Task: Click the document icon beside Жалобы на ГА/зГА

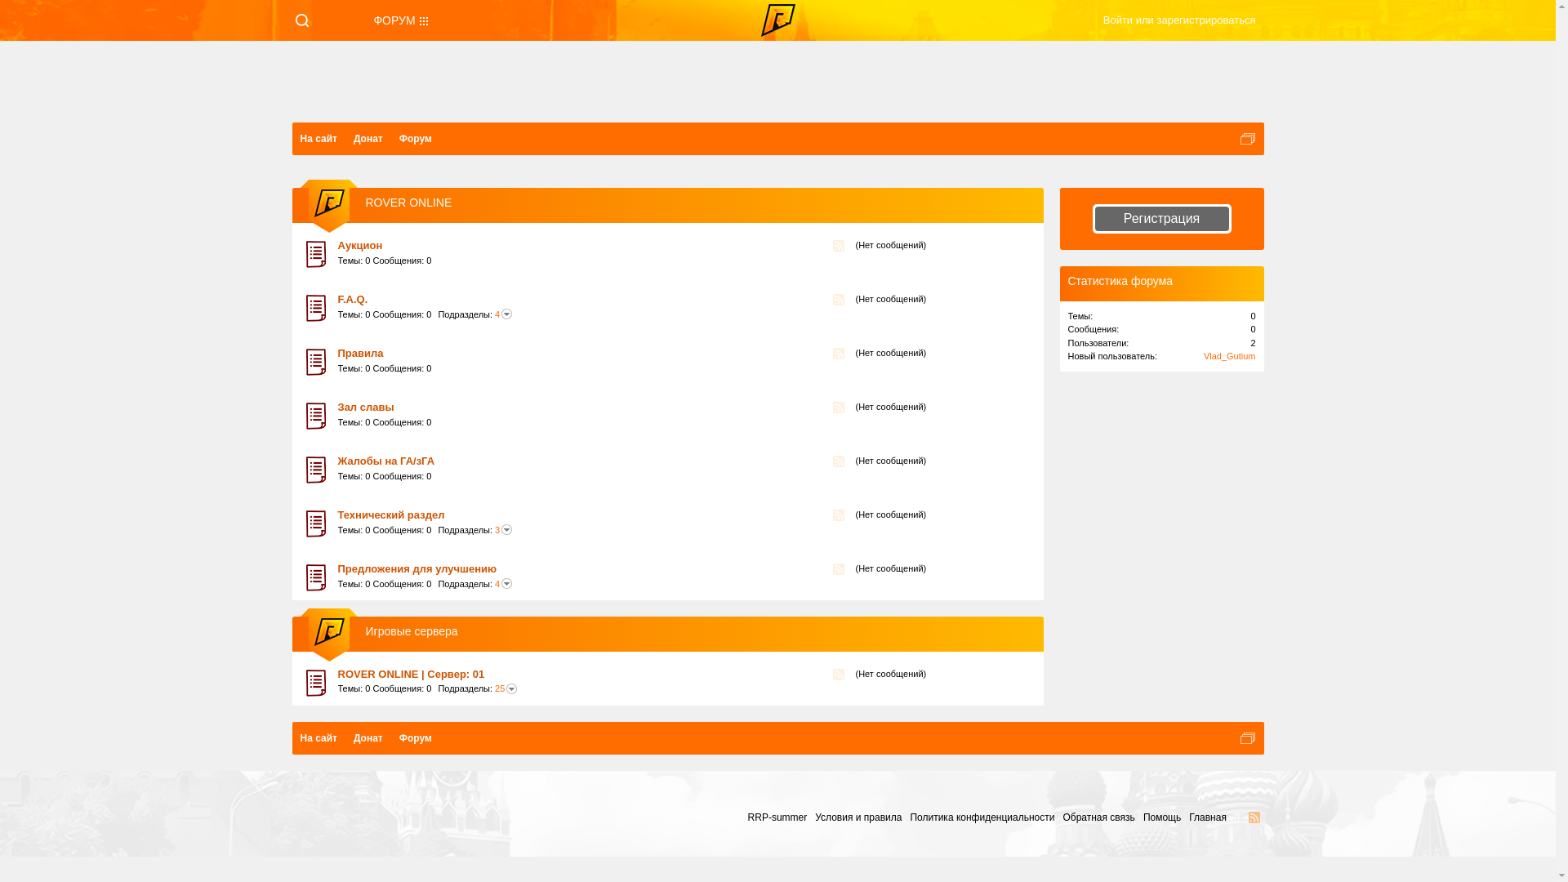Action: [x=316, y=470]
